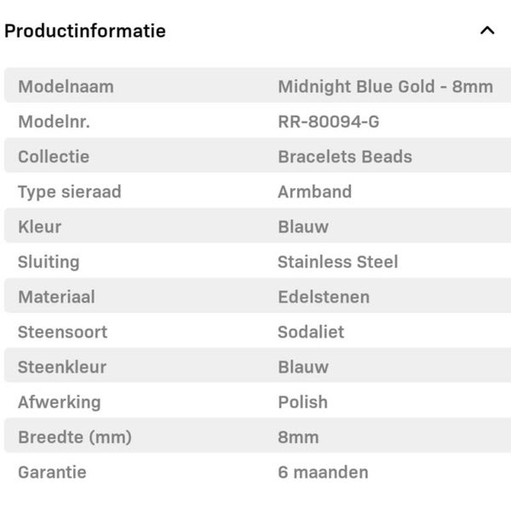The height and width of the screenshot is (518, 511).
Task: Collapse the Productinformatie section chevron
Action: coord(487,31)
